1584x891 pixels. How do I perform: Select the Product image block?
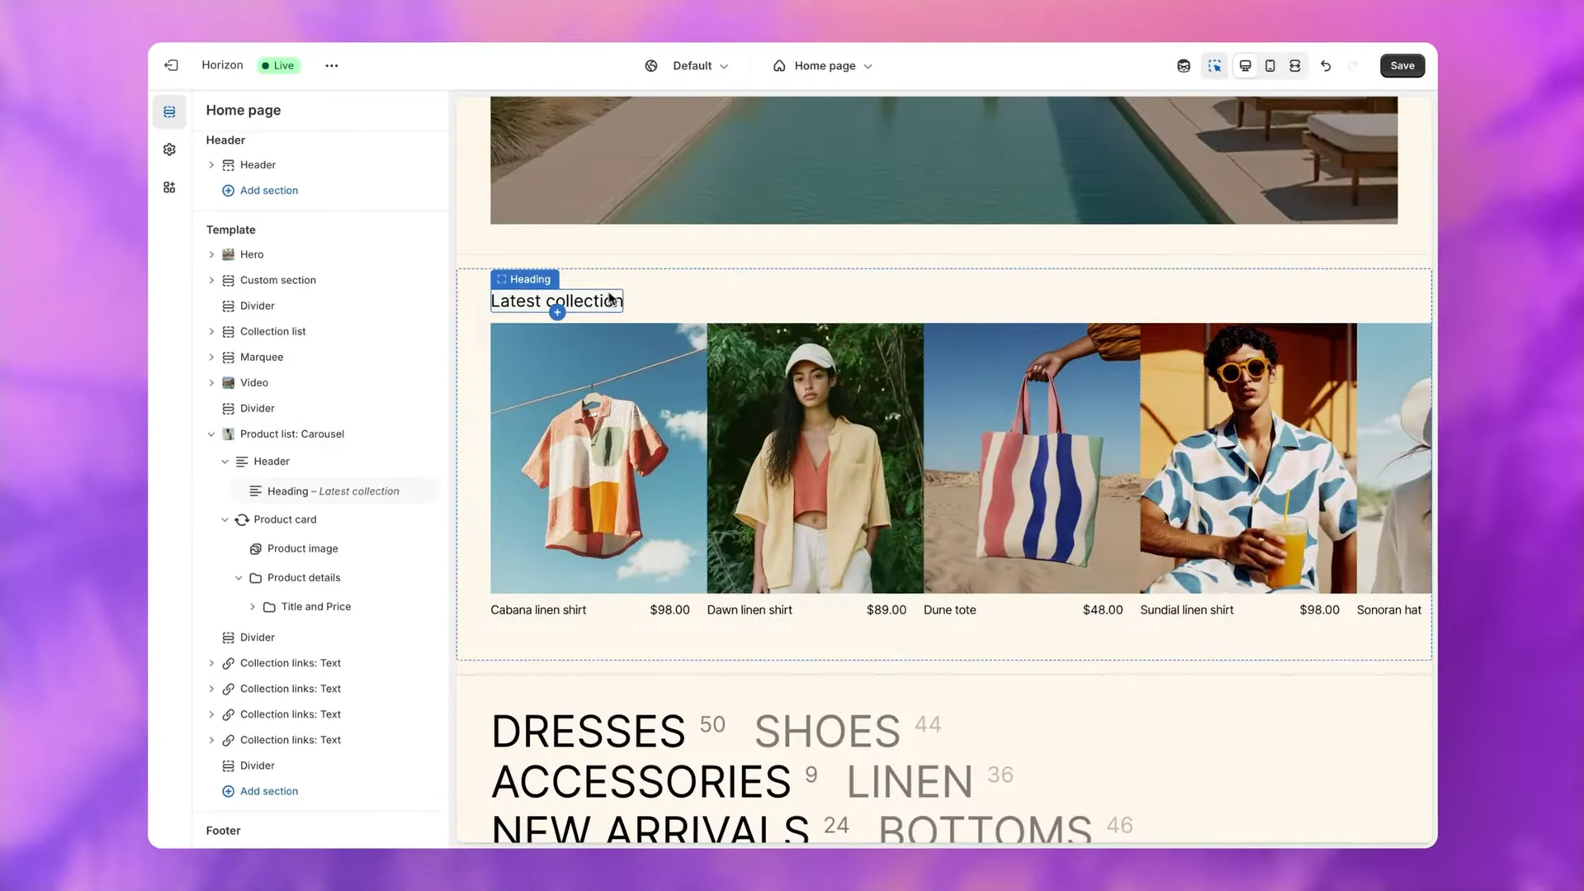(x=302, y=548)
